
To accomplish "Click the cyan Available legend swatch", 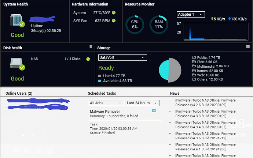I will coord(100,81).
